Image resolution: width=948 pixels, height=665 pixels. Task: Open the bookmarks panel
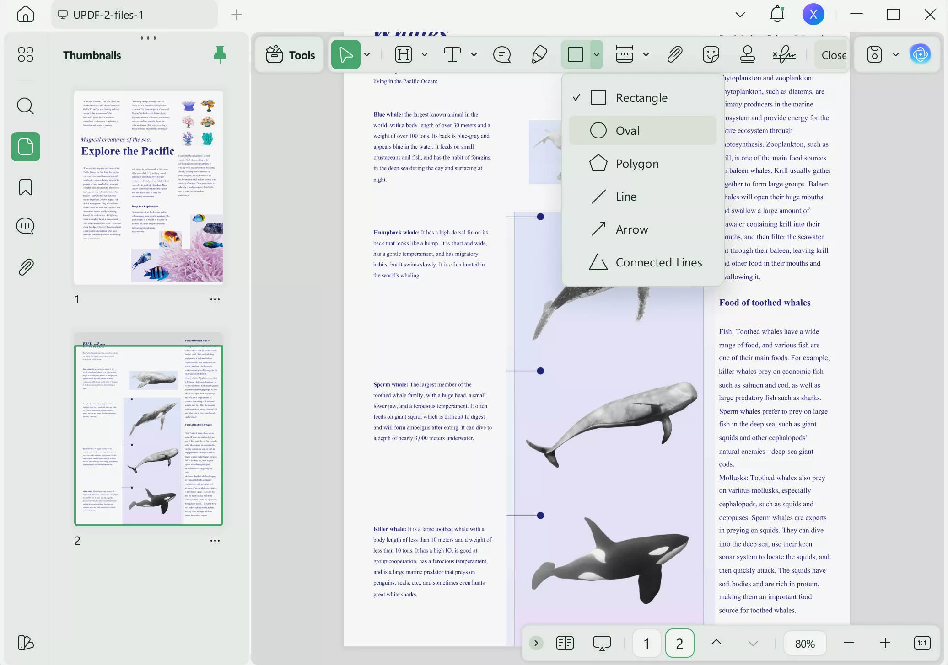coord(25,187)
